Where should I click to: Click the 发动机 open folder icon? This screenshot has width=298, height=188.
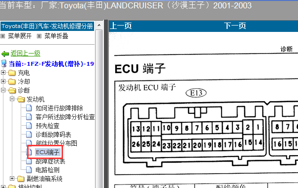[x=21, y=99]
